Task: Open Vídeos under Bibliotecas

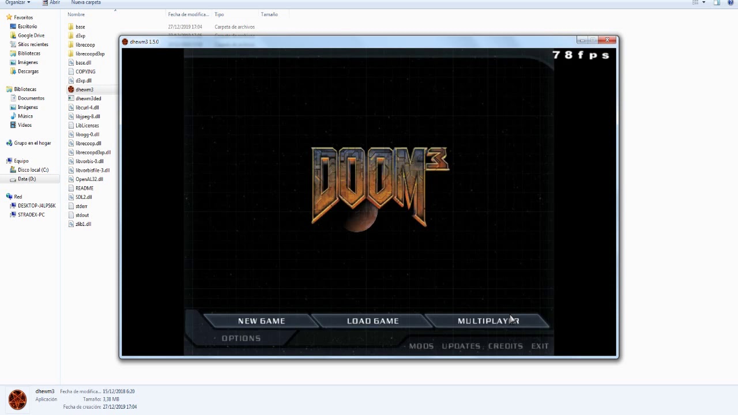Action: (x=24, y=125)
